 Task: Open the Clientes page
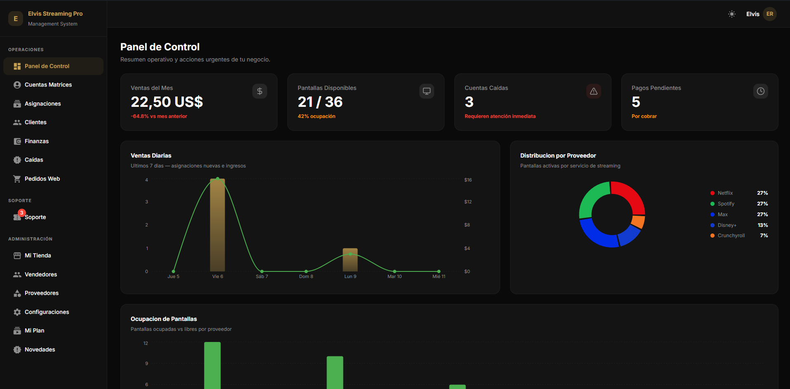[x=35, y=122]
